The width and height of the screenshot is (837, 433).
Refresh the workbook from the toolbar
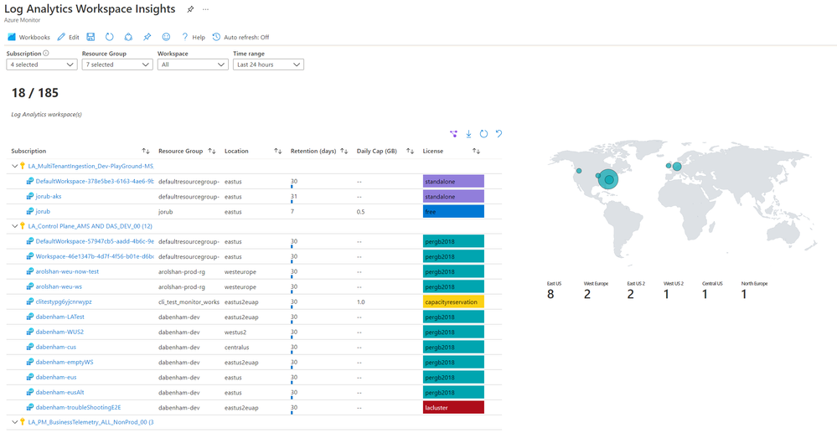pos(110,37)
